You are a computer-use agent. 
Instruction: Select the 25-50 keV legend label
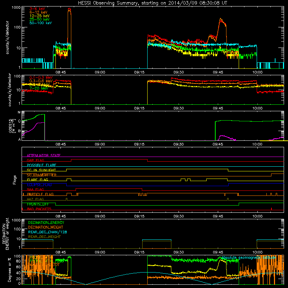pos(39,19)
